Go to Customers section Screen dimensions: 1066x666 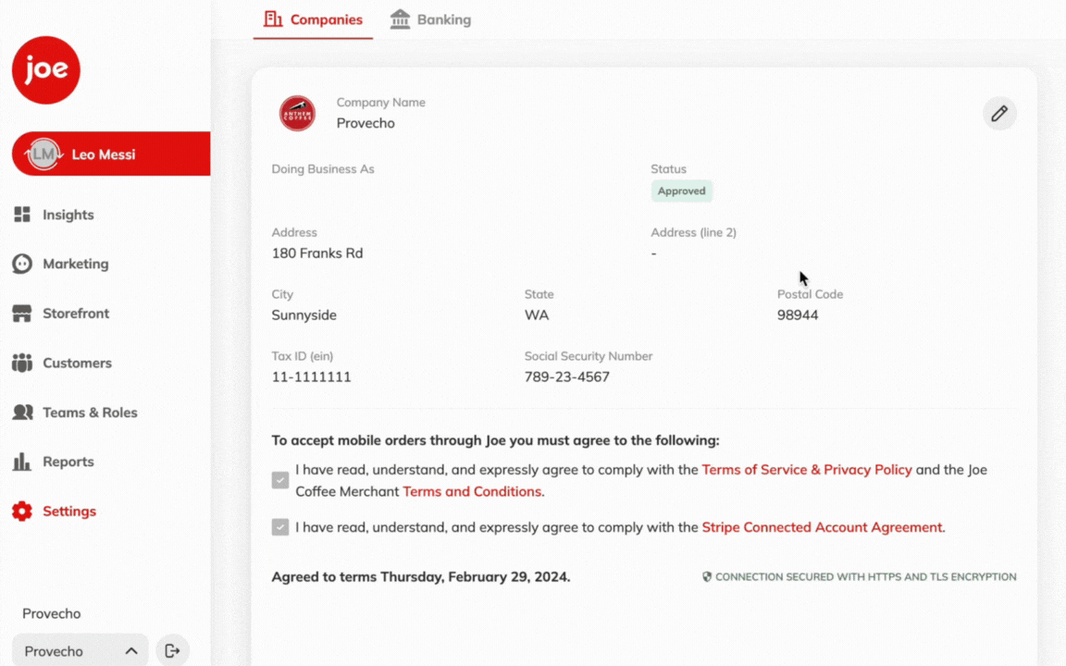coord(77,363)
